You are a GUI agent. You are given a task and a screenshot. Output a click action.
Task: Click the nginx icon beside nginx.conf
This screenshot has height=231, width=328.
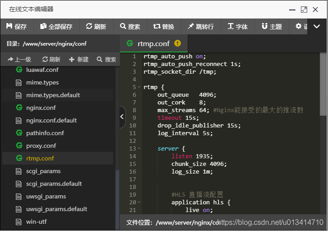tap(19, 108)
